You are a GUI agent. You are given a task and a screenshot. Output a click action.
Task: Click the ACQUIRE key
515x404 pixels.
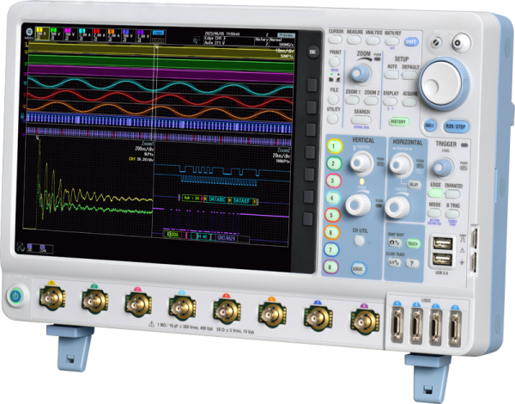click(x=409, y=102)
